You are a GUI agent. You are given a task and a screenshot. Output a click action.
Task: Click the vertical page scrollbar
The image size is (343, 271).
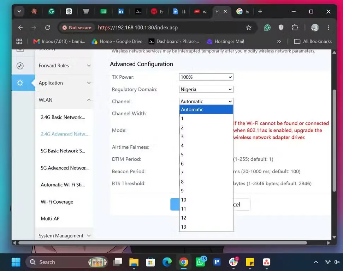pyautogui.click(x=334, y=140)
